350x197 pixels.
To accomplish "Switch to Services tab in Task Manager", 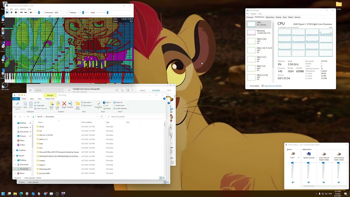I will click(297, 17).
